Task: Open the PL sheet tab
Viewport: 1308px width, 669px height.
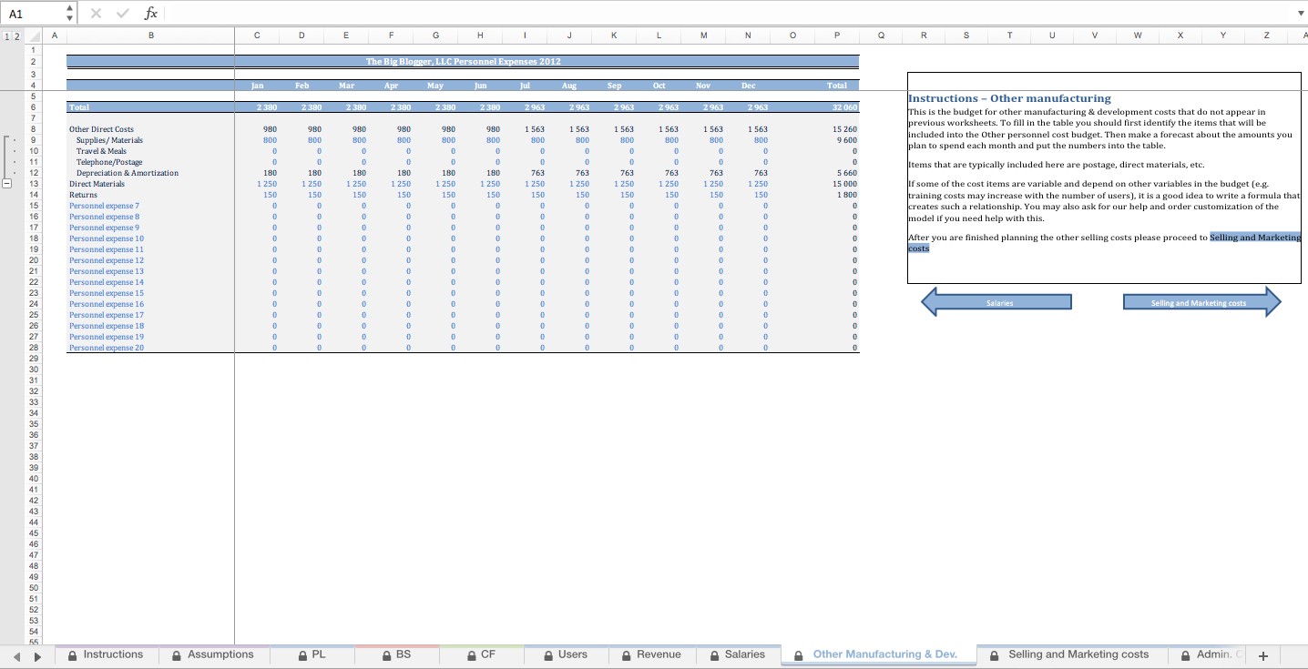Action: [x=312, y=654]
